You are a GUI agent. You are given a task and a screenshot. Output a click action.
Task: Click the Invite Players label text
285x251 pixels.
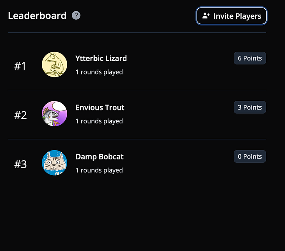[x=237, y=16]
